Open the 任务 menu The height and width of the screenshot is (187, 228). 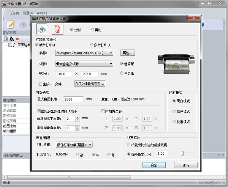pos(14,13)
